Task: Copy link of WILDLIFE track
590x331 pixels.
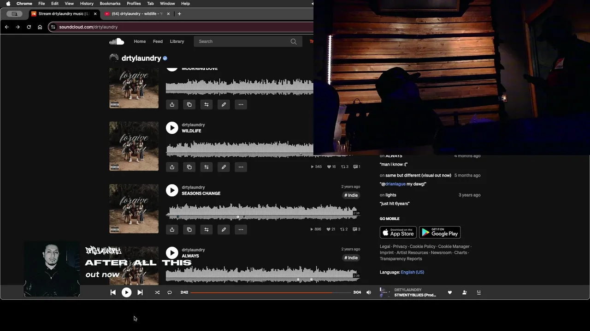Action: (x=189, y=167)
